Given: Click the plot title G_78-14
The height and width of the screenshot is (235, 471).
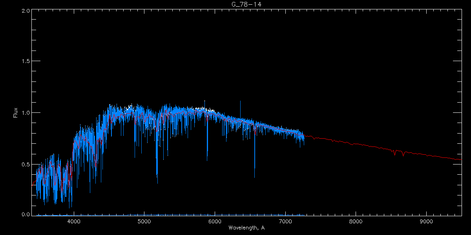Looking at the screenshot, I should pos(247,4).
